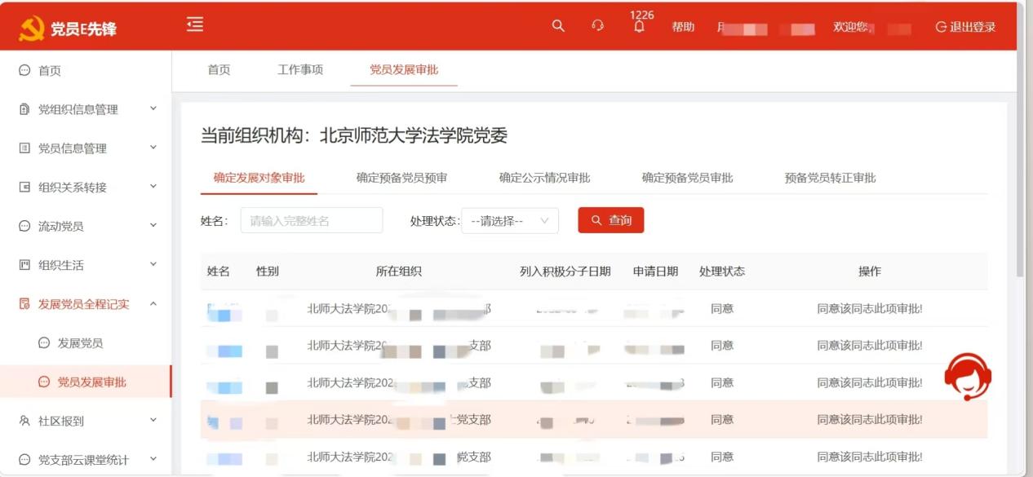Click the 姓名 input field
The width and height of the screenshot is (1033, 477).
pos(311,221)
